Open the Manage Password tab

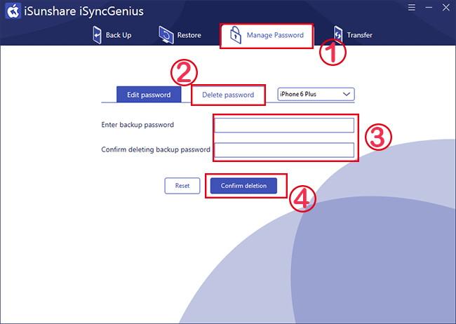[267, 36]
